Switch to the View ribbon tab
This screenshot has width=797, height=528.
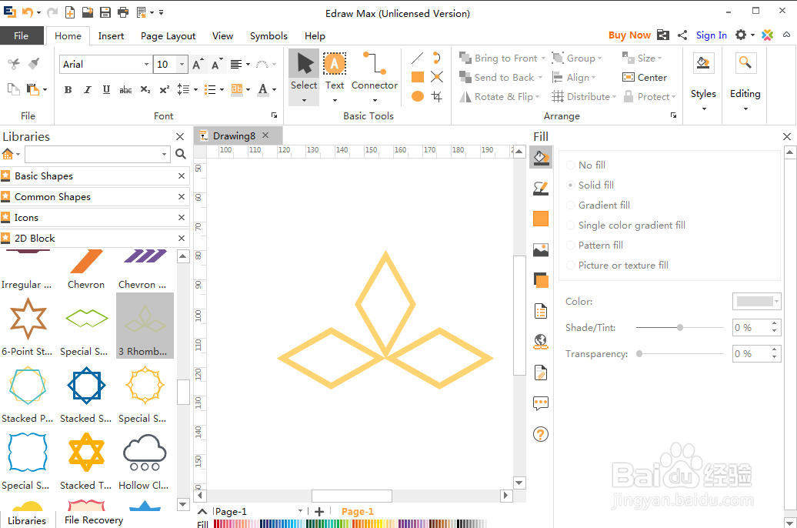[x=222, y=35]
